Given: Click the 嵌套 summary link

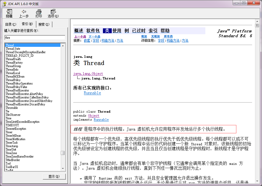Looking at the screenshot, I should 87,40.
